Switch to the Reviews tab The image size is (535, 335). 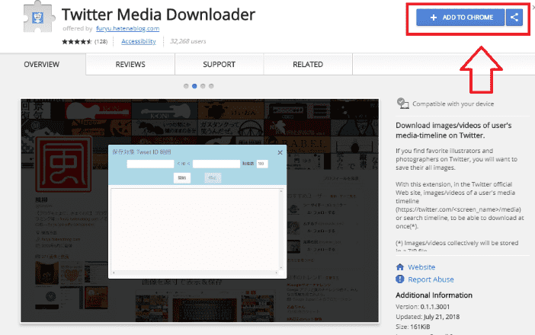[130, 65]
